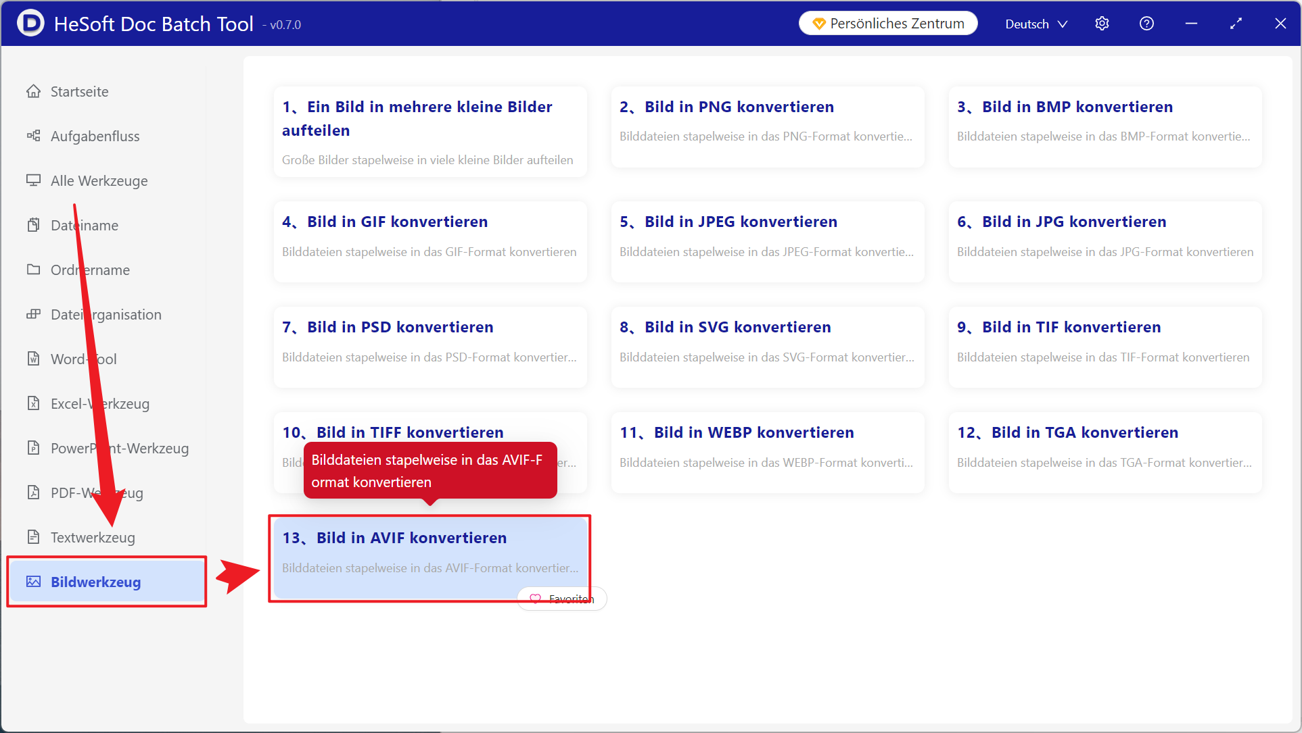Select Textwerkzeug in sidebar
The width and height of the screenshot is (1302, 733).
tap(107, 537)
